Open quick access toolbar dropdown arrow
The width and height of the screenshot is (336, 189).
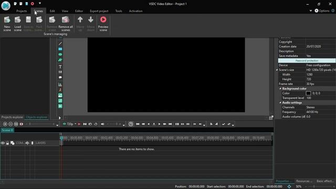[x=40, y=4]
